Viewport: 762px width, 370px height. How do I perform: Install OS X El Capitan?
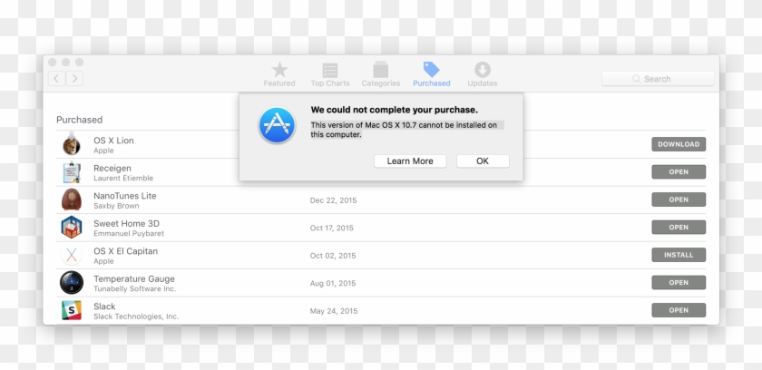click(x=678, y=255)
